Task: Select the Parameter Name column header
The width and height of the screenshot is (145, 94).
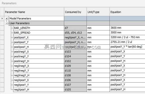Action: click(x=34, y=12)
